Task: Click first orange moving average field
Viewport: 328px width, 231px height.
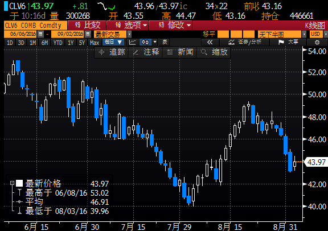Action: click(223, 34)
